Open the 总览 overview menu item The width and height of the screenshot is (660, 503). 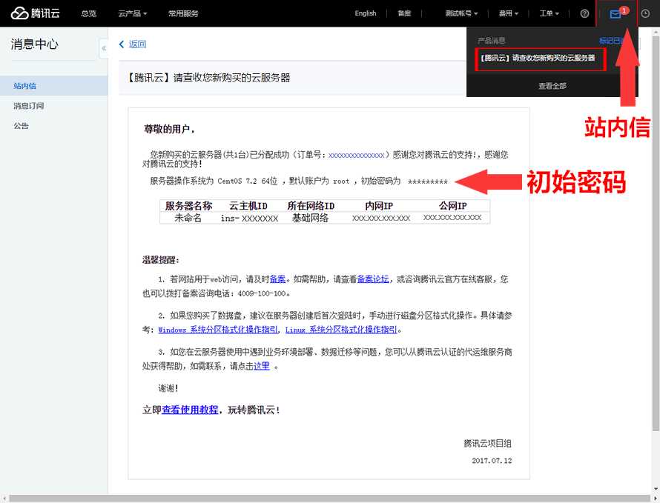pyautogui.click(x=88, y=13)
